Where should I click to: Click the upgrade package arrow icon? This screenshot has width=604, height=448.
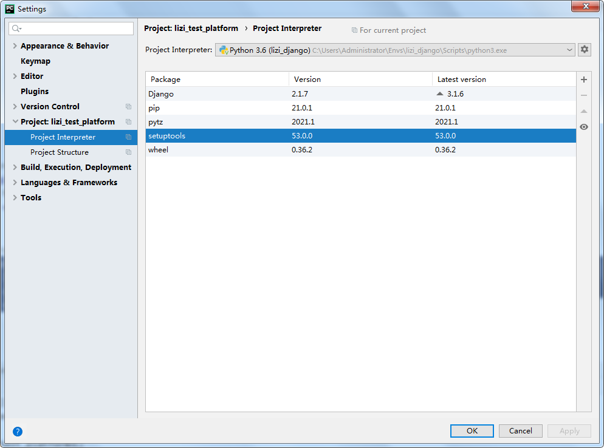583,111
